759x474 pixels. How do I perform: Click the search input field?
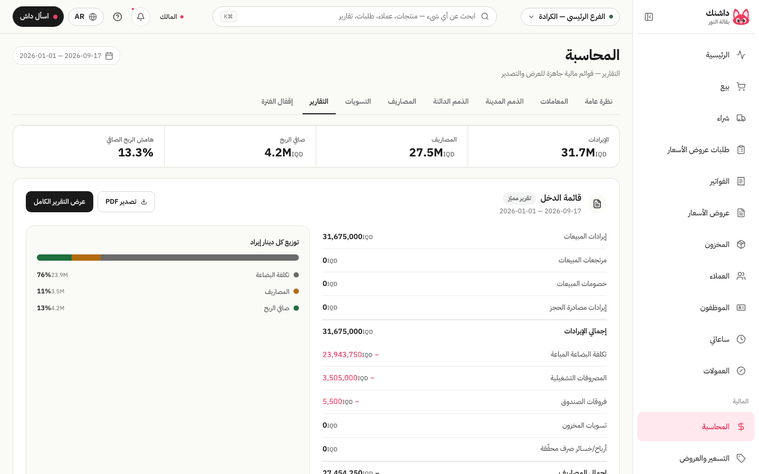pos(355,16)
